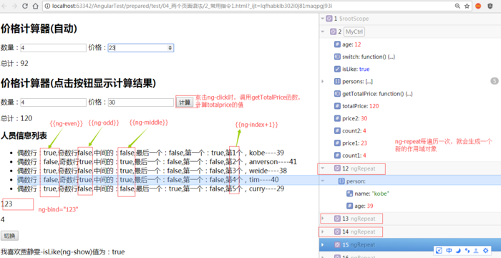Open the browser home page

(36, 6)
